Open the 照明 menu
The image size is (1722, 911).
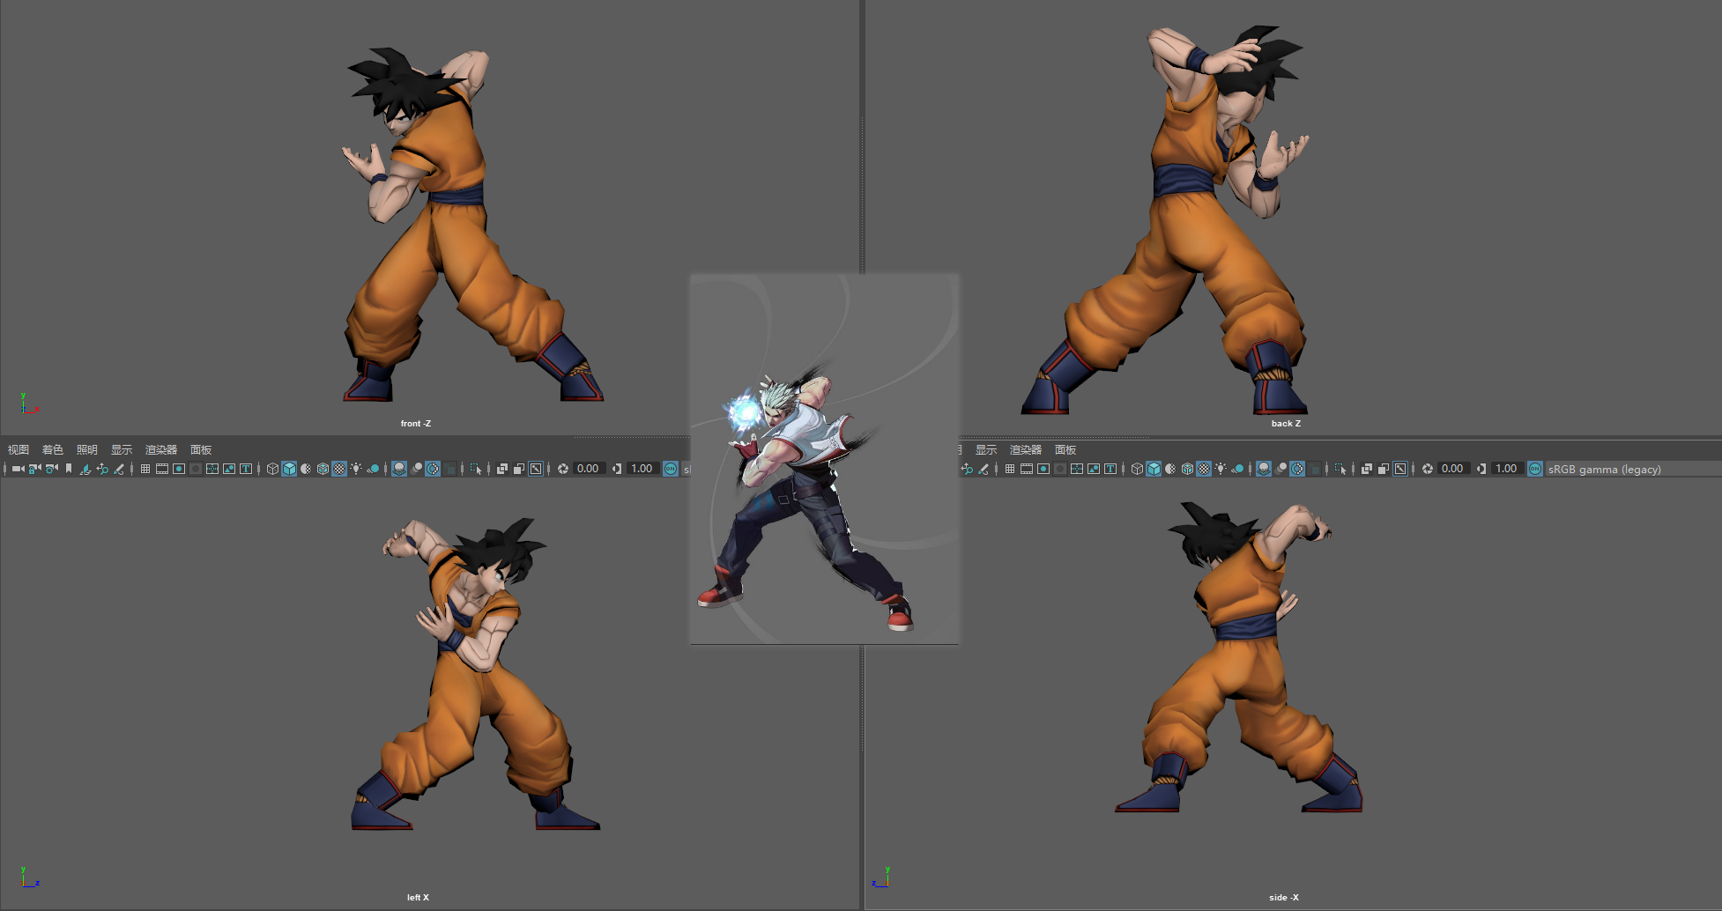pos(87,449)
